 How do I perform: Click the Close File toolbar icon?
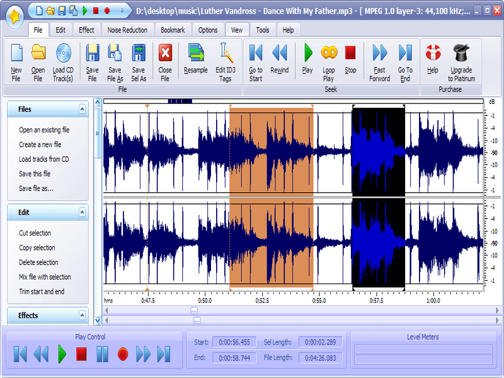(165, 60)
